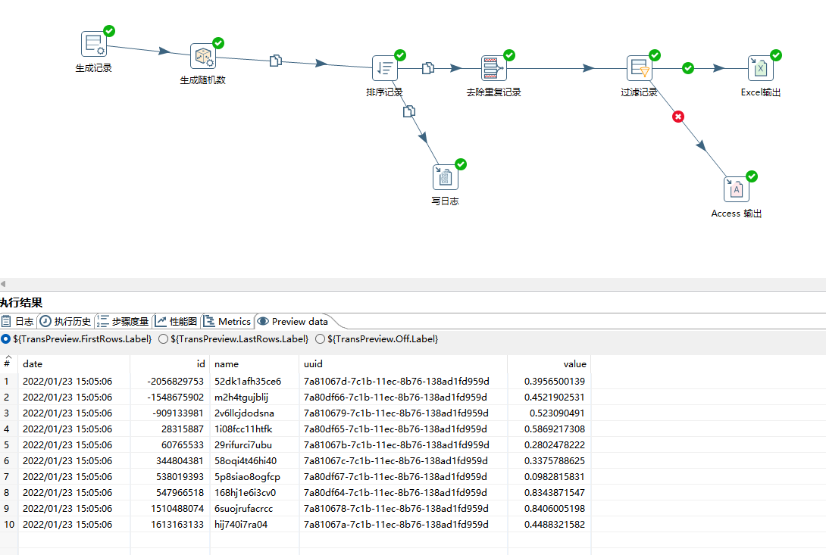This screenshot has height=555, width=826.
Task: Select name cell 5p8siao8ogfcp
Action: point(255,476)
